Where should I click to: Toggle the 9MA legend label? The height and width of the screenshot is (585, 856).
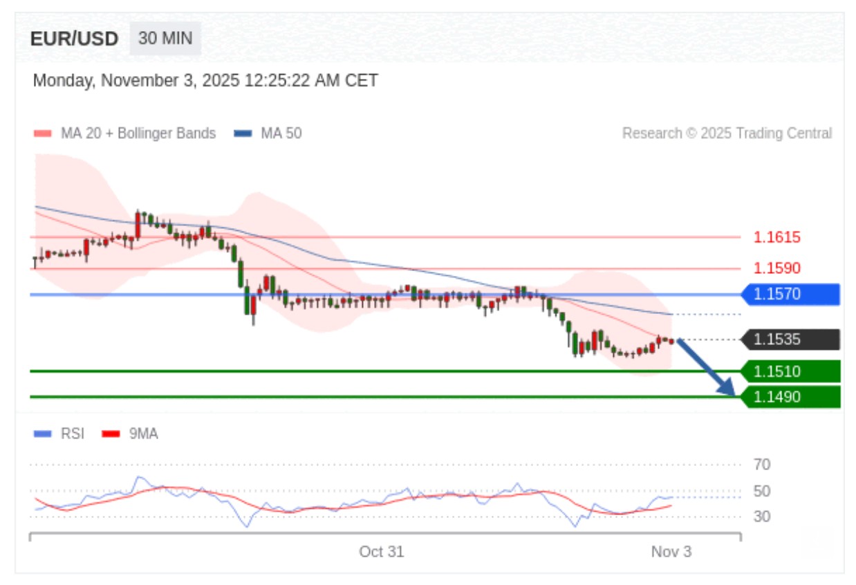tap(143, 434)
